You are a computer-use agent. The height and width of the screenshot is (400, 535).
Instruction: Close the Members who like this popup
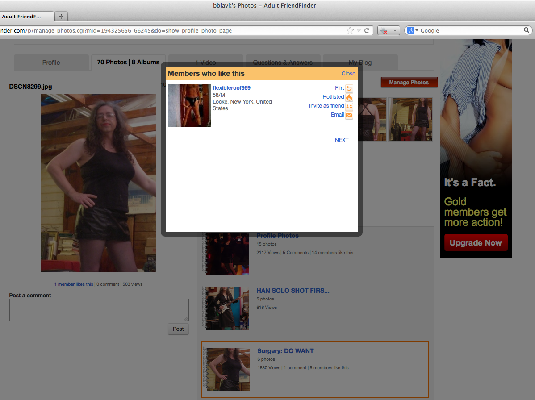348,74
